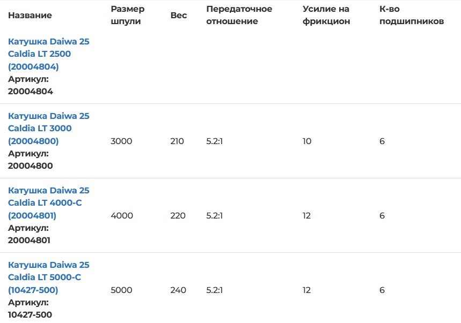The width and height of the screenshot is (461, 323).
Task: Select article number 10427-500 text
Action: pyautogui.click(x=30, y=315)
